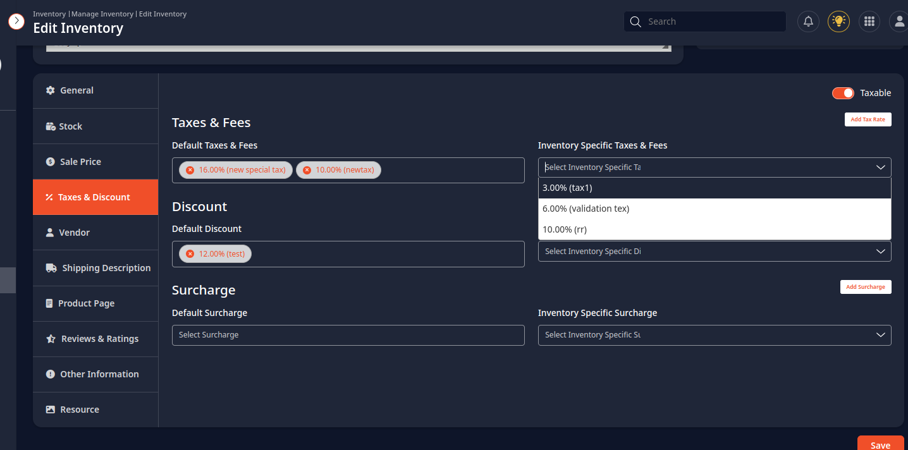The image size is (908, 450).
Task: Remove the 12.00% (test) discount chip
Action: point(190,254)
